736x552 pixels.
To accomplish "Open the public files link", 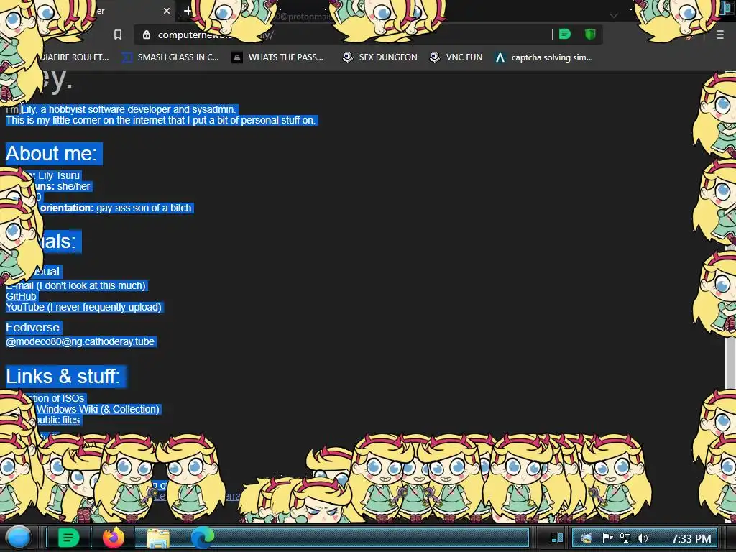I will coord(57,420).
